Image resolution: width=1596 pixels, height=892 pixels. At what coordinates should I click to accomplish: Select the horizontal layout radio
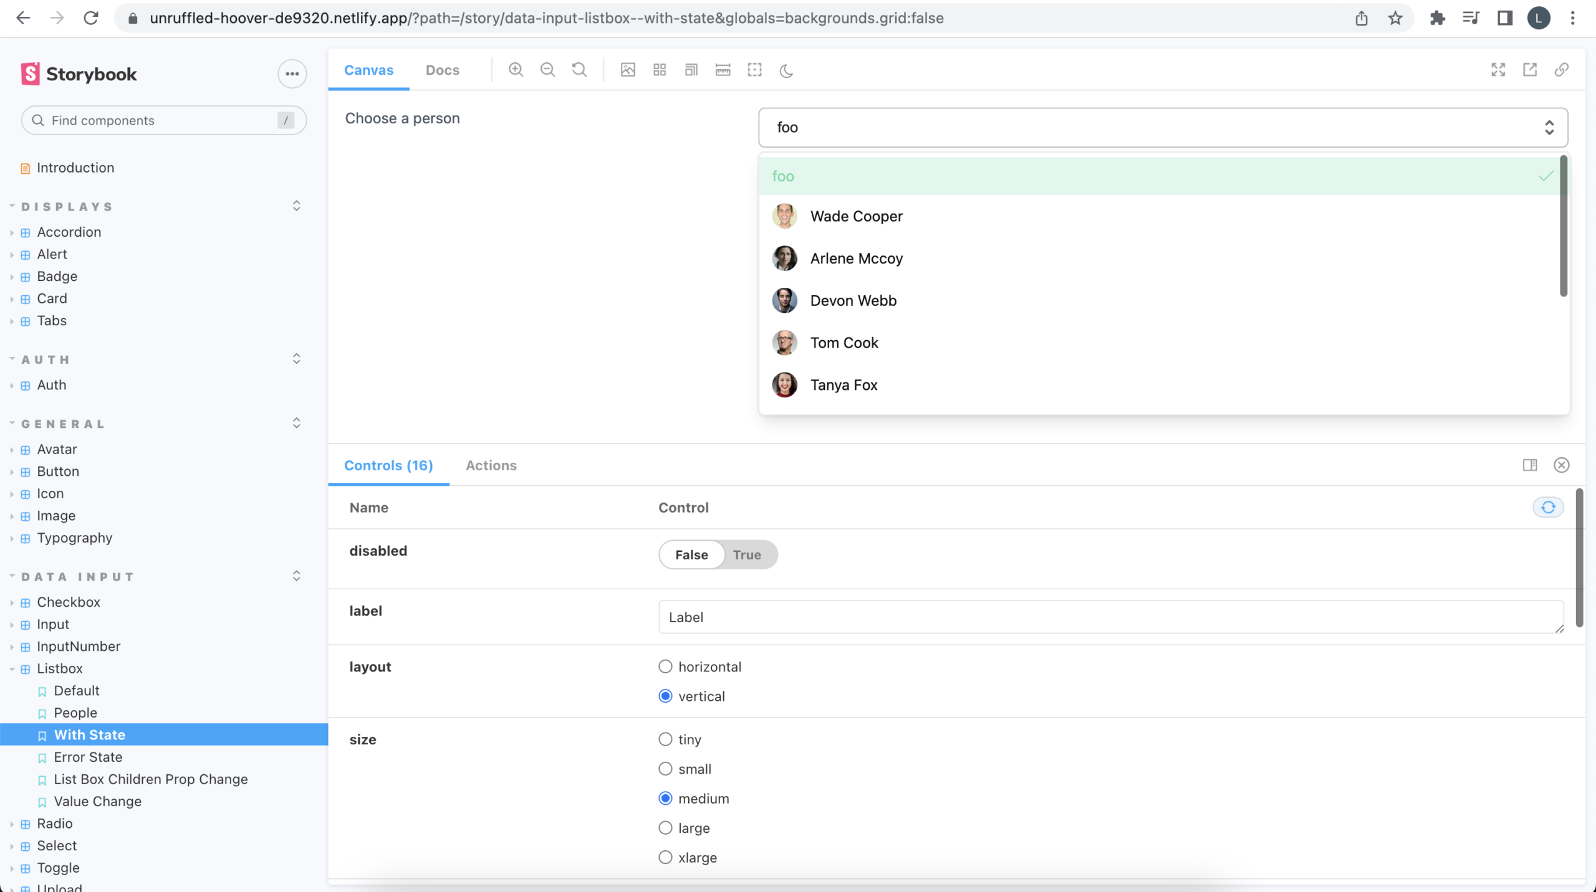click(x=666, y=667)
